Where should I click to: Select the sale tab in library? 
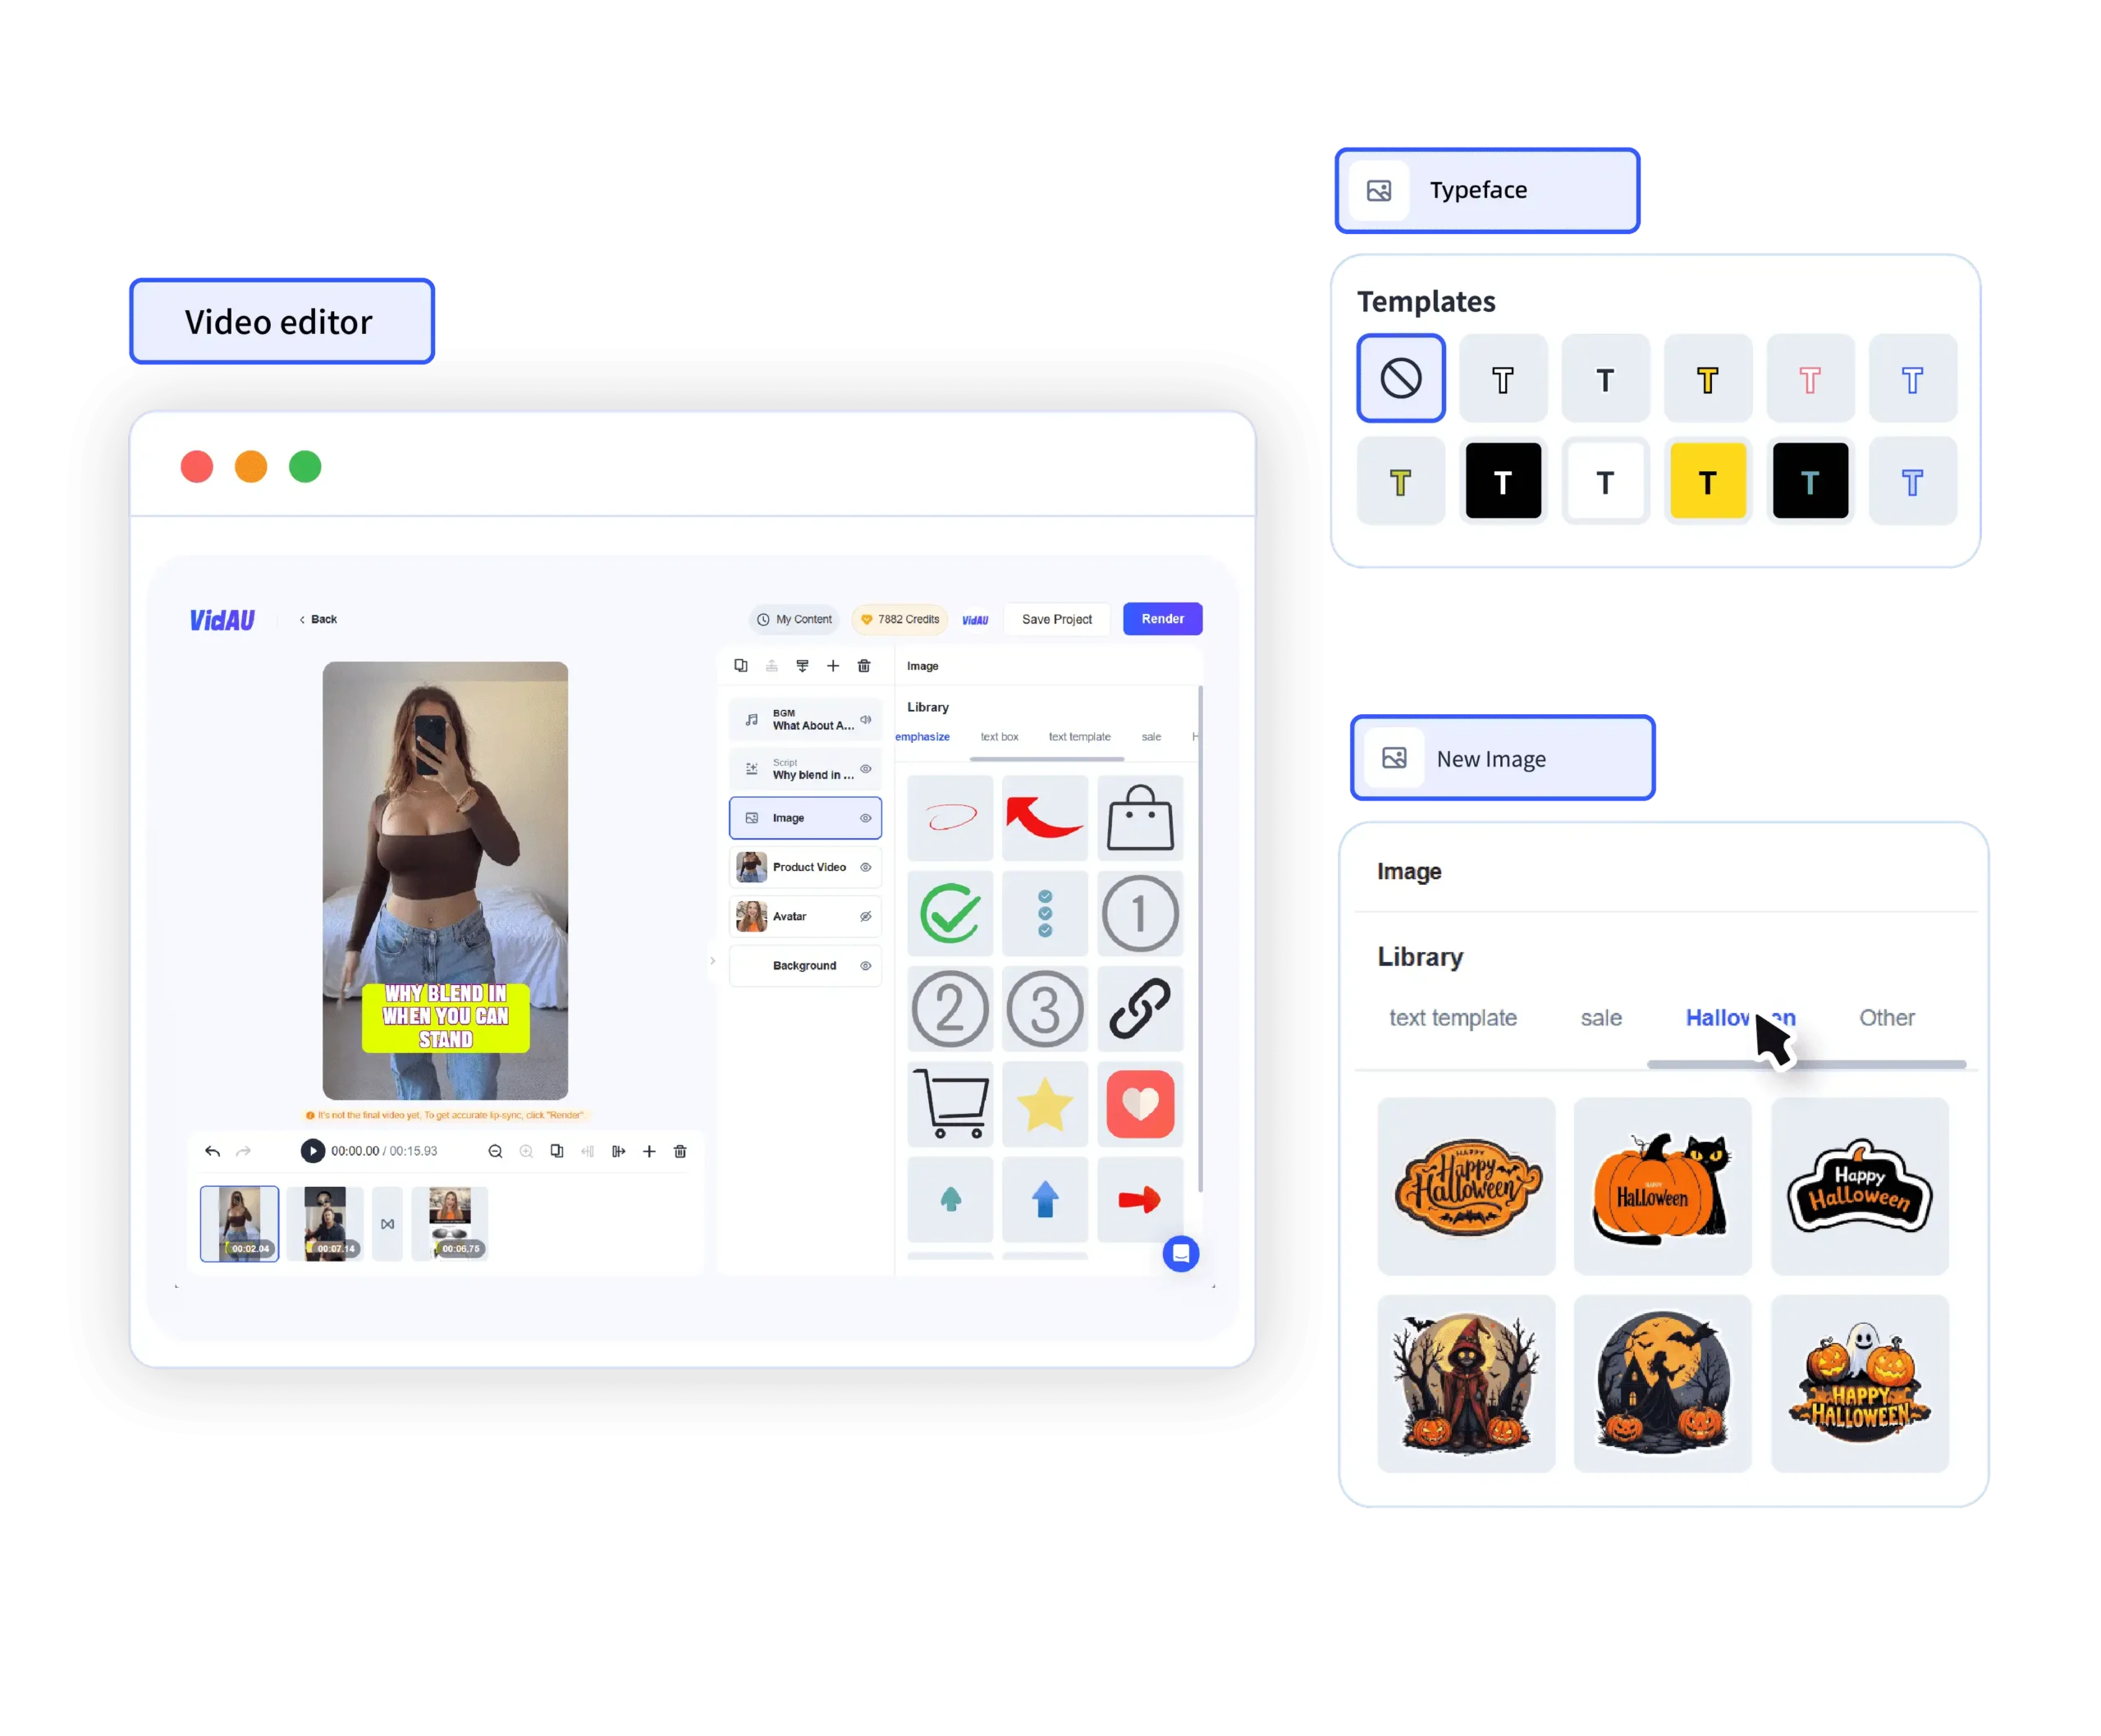(1599, 1017)
